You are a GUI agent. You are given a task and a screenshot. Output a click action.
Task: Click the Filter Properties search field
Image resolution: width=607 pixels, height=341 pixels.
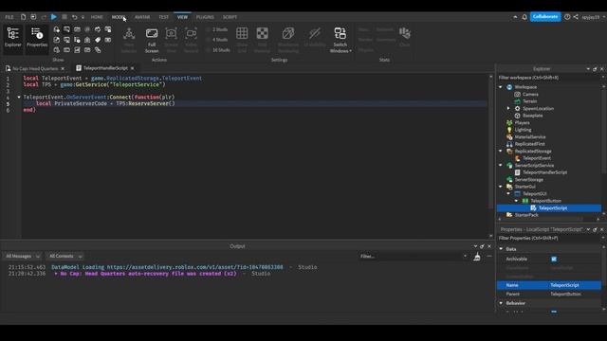tap(549, 238)
